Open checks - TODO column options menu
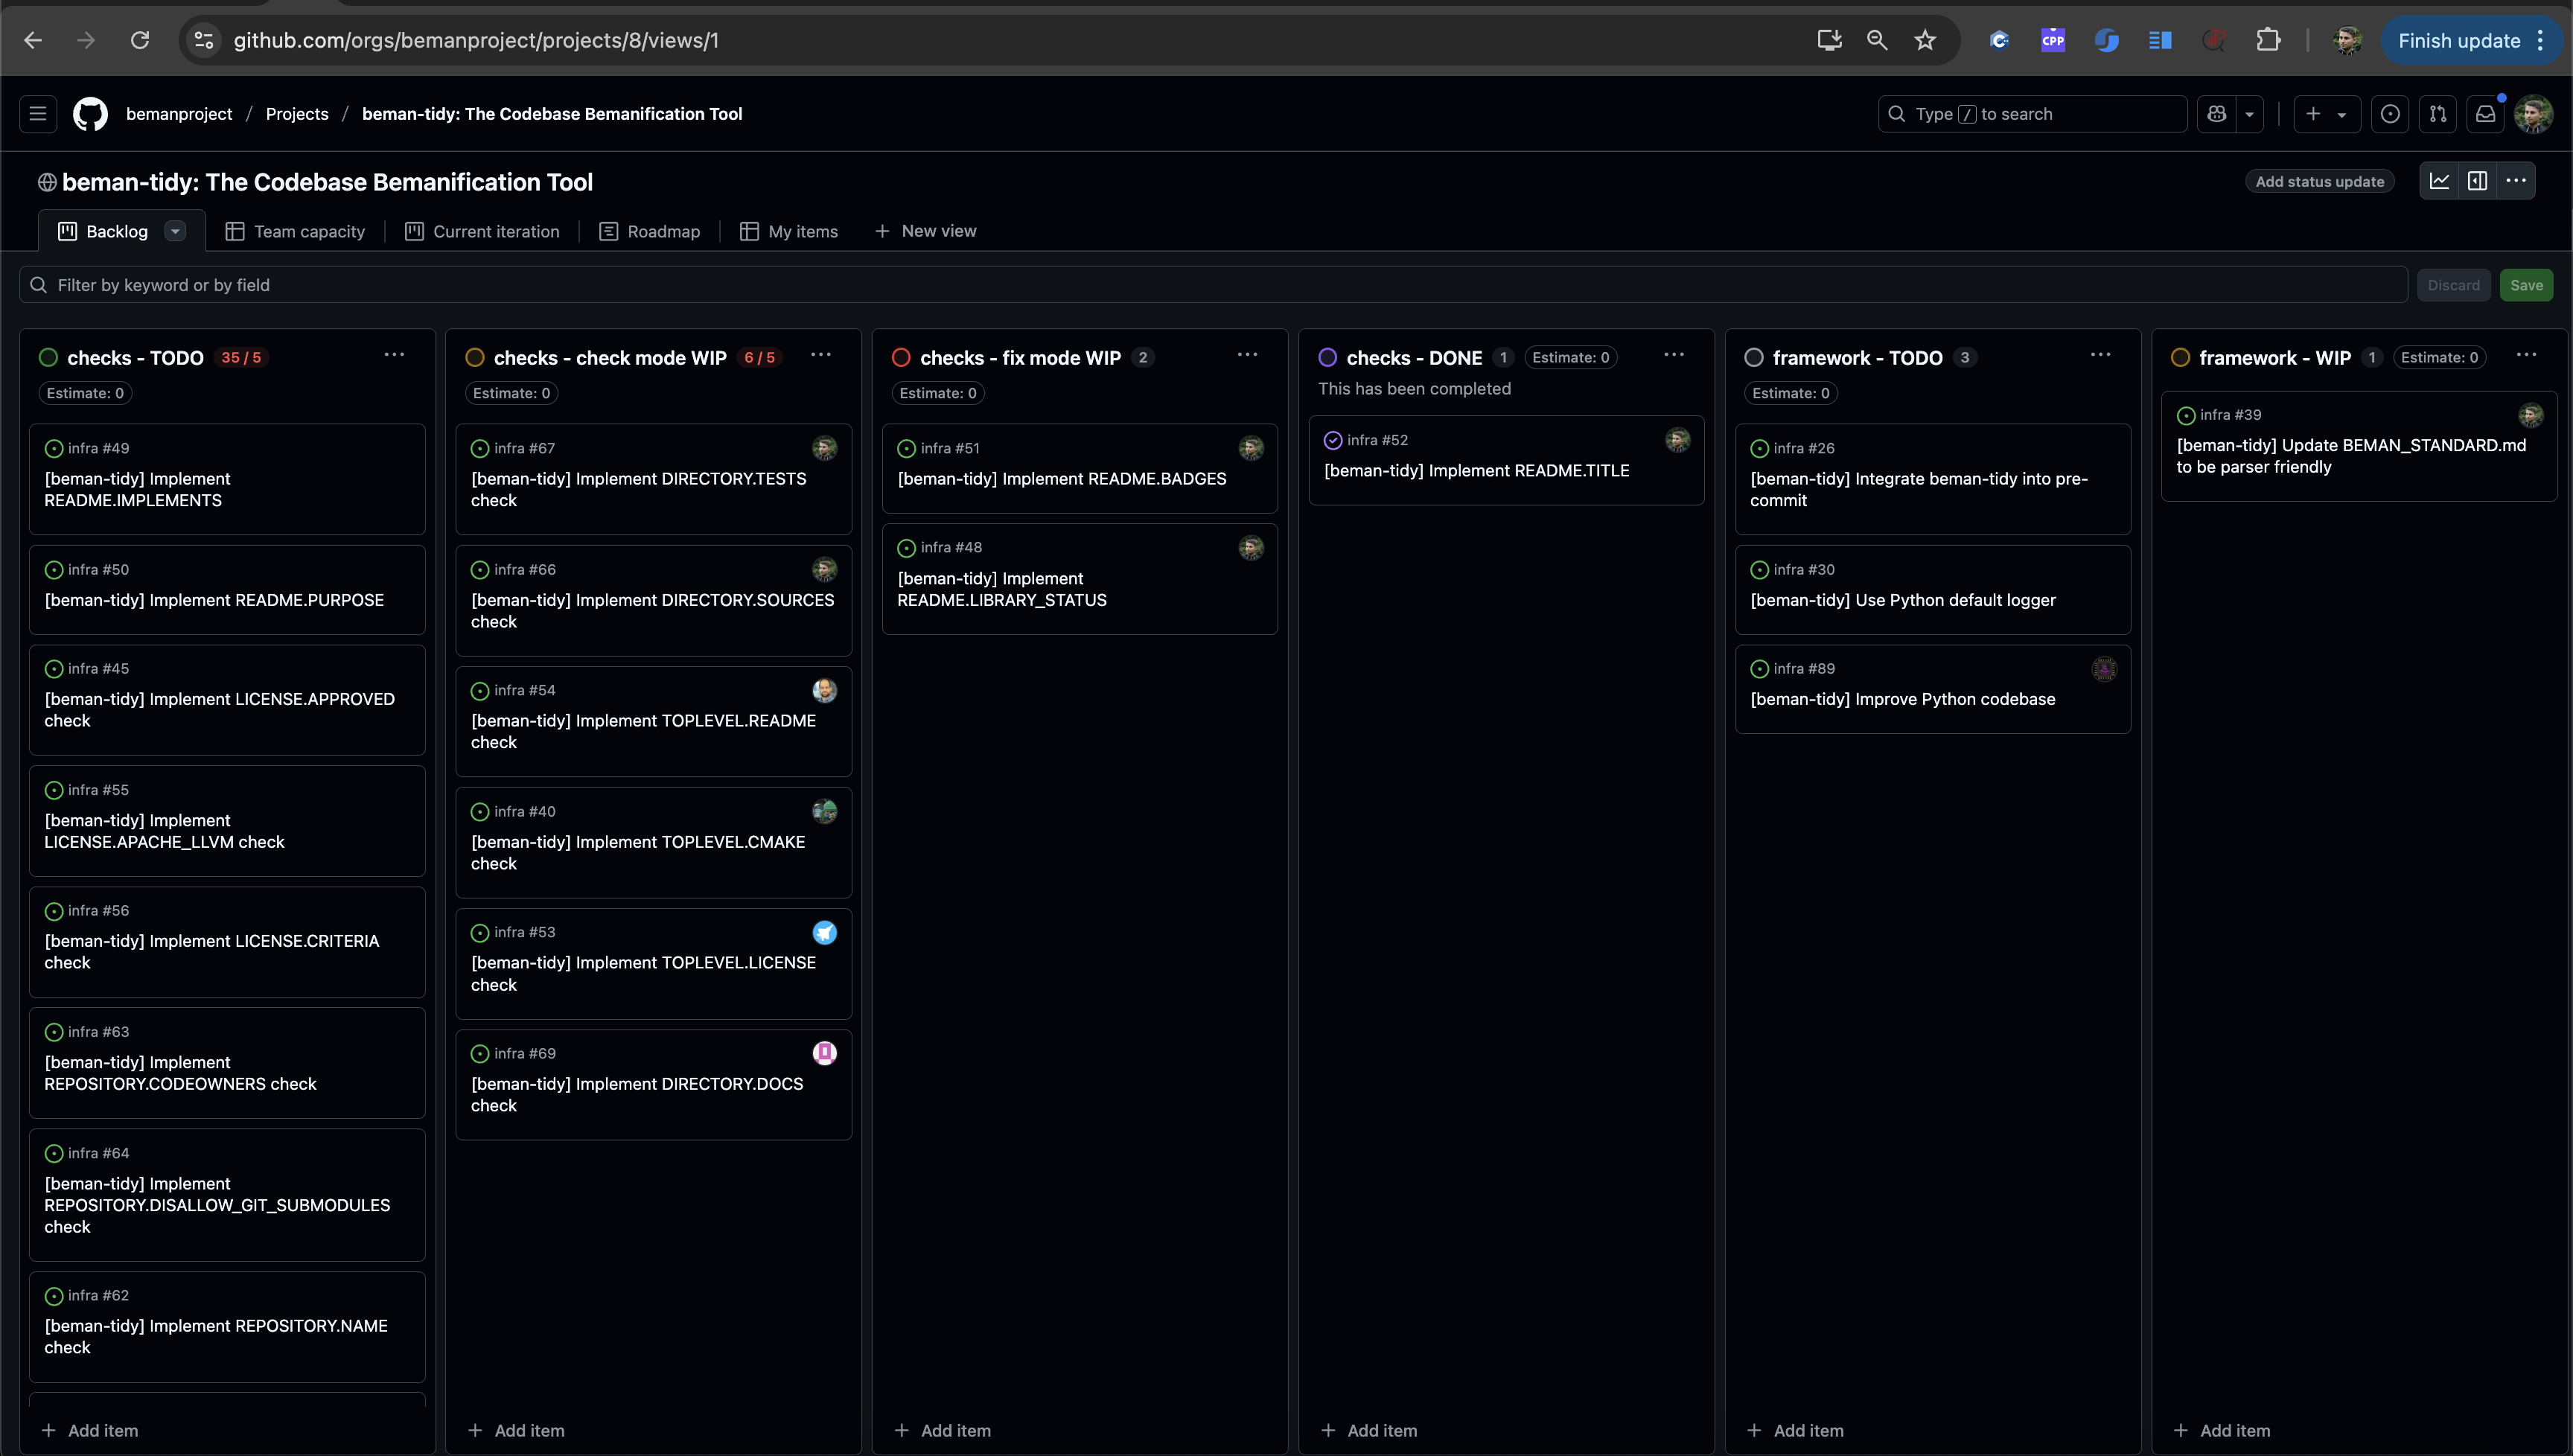The width and height of the screenshot is (2573, 1456). tap(394, 355)
